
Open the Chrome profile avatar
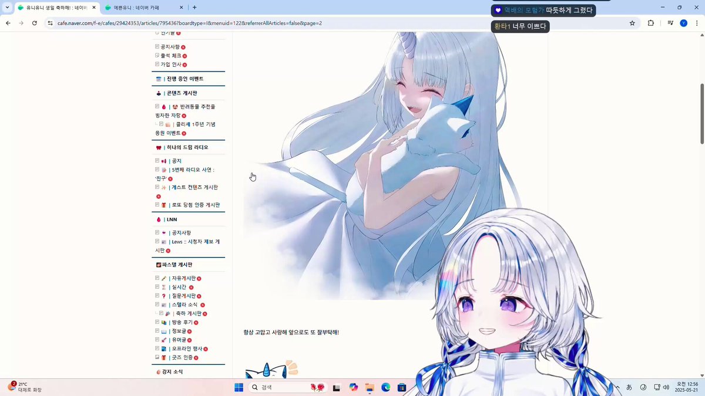pos(683,23)
